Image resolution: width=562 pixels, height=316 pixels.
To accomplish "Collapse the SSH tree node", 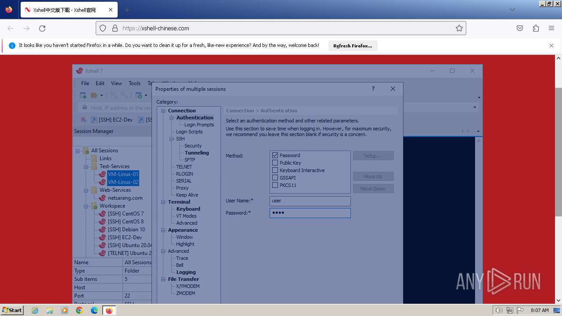I will pyautogui.click(x=172, y=139).
